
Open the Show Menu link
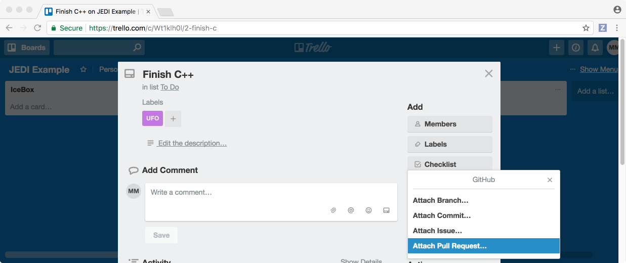tap(598, 69)
